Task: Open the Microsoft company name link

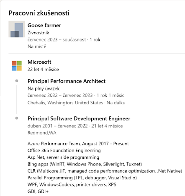Action: tap(39, 62)
